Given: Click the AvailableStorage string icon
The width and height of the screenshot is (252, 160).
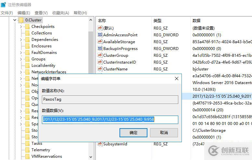Looking at the screenshot, I should tap(100, 42).
